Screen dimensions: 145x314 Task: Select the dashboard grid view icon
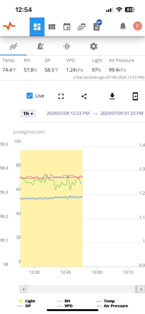[x=37, y=27]
